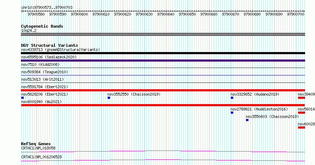Screen dimensions: 315x165
Task: Click the purple nsv6595106 variant bar
Action: [163, 61]
